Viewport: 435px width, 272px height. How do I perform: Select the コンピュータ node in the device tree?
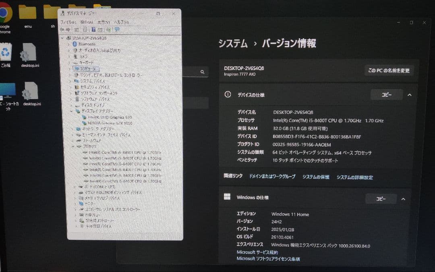87,68
